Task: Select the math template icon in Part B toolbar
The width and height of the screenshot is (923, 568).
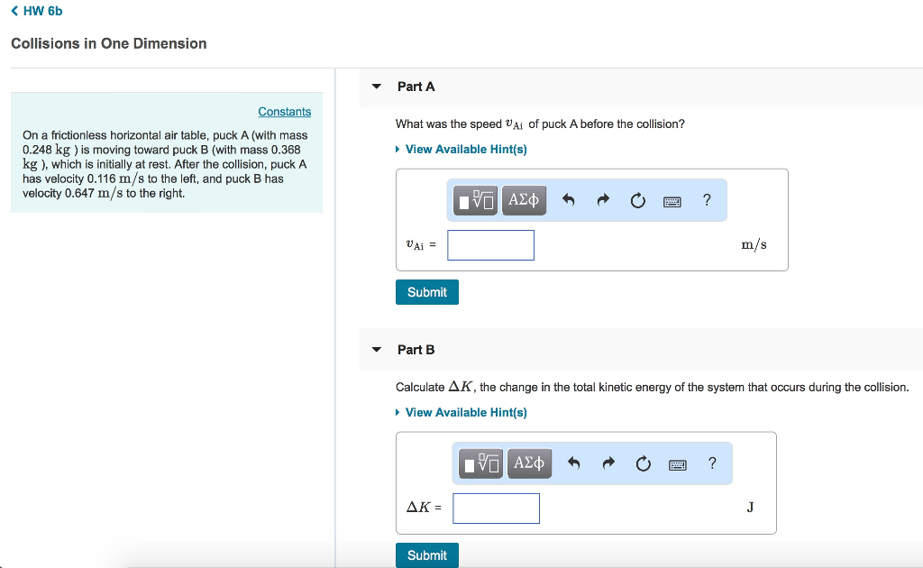Action: 479,463
